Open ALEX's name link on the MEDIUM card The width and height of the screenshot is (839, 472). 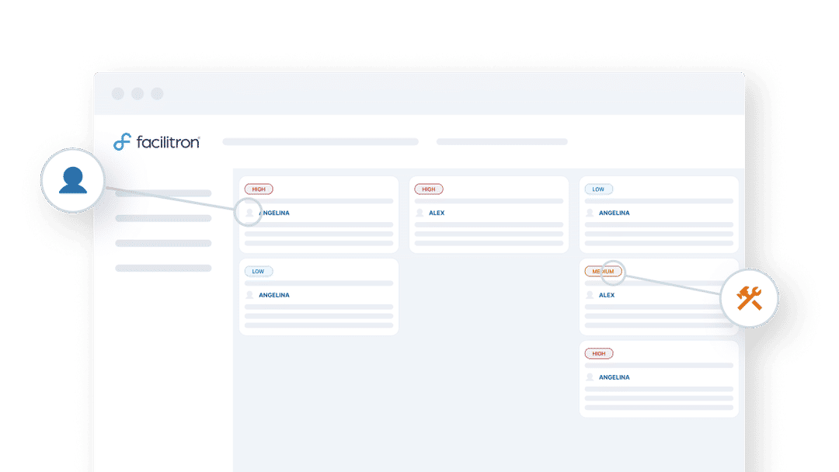tap(607, 294)
